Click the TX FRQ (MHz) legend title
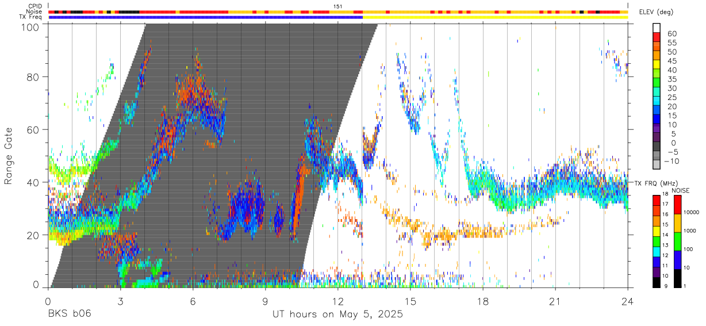This screenshot has width=706, height=326. [x=656, y=183]
